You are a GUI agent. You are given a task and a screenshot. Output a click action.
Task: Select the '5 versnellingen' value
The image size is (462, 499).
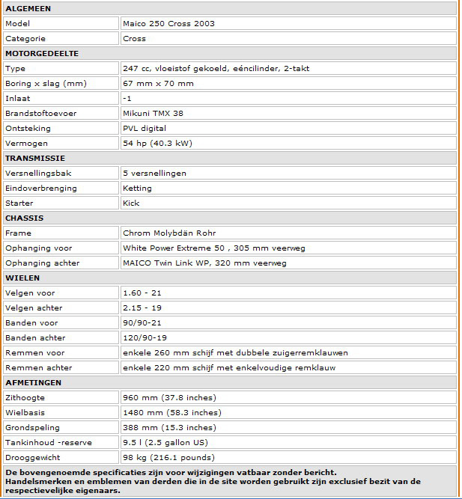point(154,173)
